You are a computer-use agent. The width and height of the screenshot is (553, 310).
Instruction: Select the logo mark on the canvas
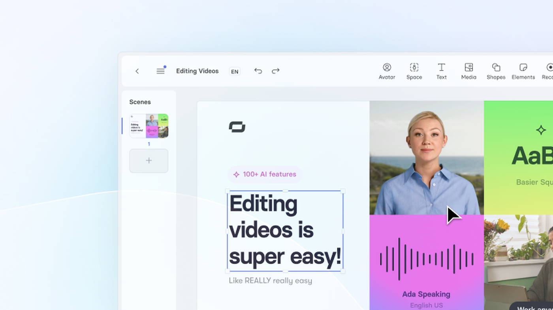tap(237, 127)
